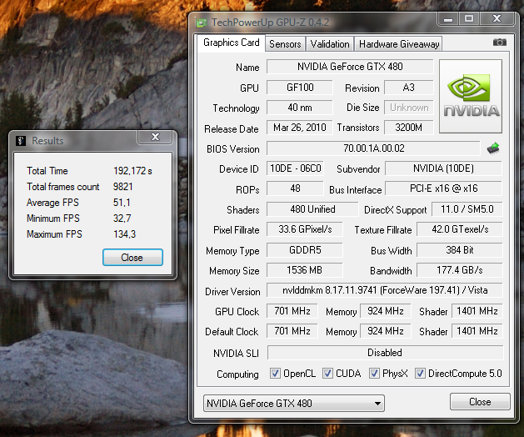Viewport: 524px width, 437px height.
Task: Click Bus Interface field PCI-E x16
Action: 443,188
